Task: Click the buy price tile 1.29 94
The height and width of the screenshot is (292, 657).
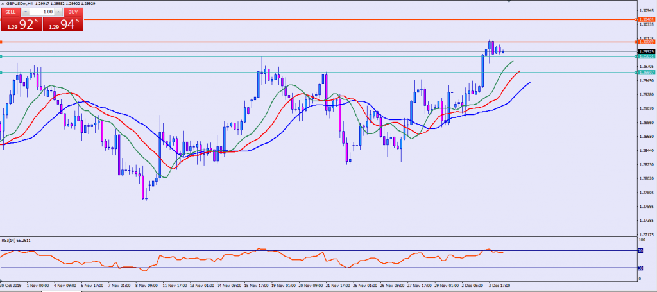Action: coord(62,25)
